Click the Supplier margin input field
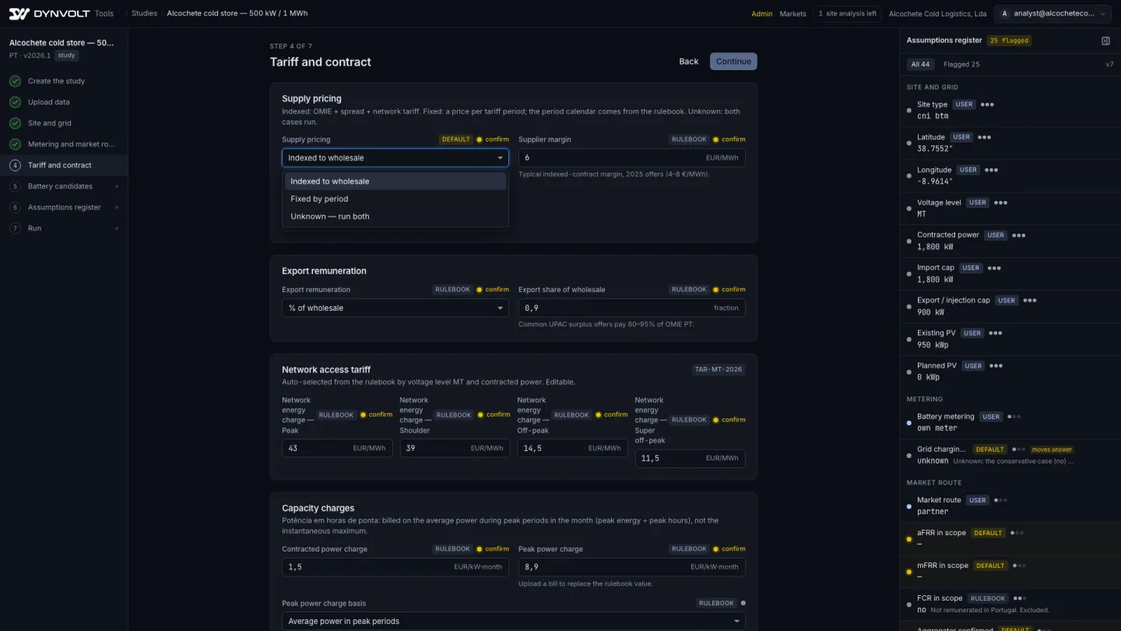Image resolution: width=1121 pixels, height=631 pixels. click(632, 157)
